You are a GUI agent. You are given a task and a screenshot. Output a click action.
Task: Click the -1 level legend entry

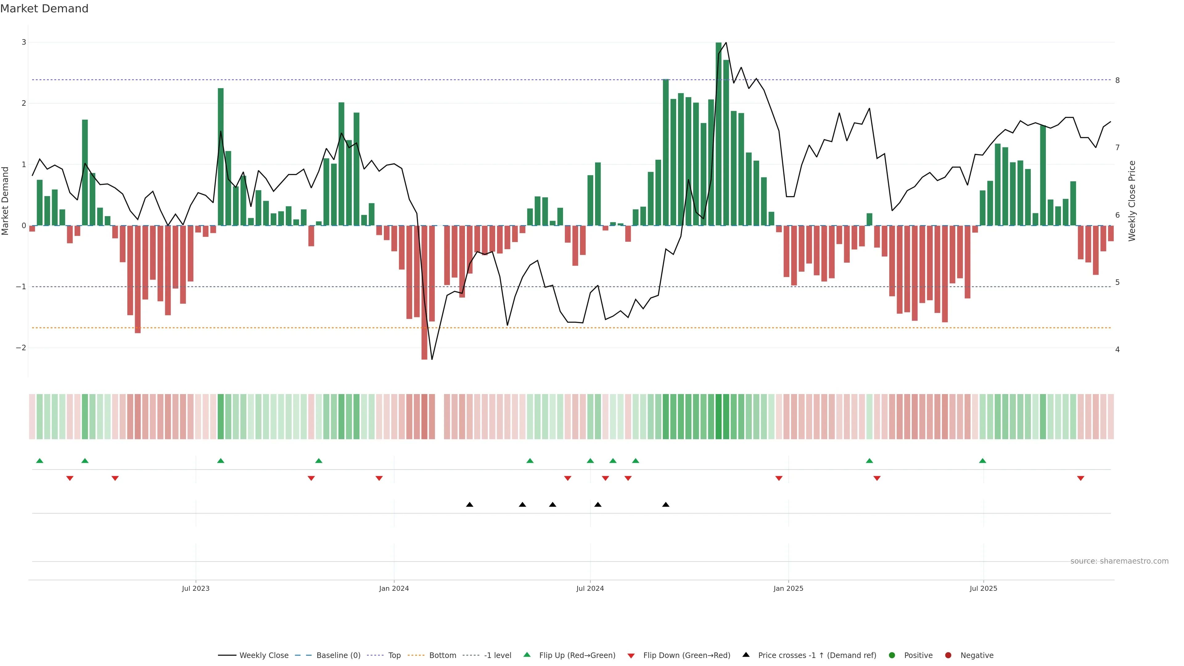[497, 656]
